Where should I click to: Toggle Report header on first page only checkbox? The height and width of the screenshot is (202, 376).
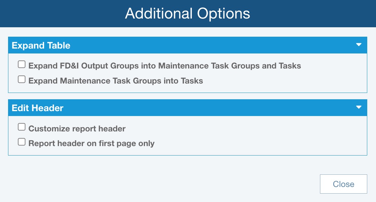click(x=22, y=142)
